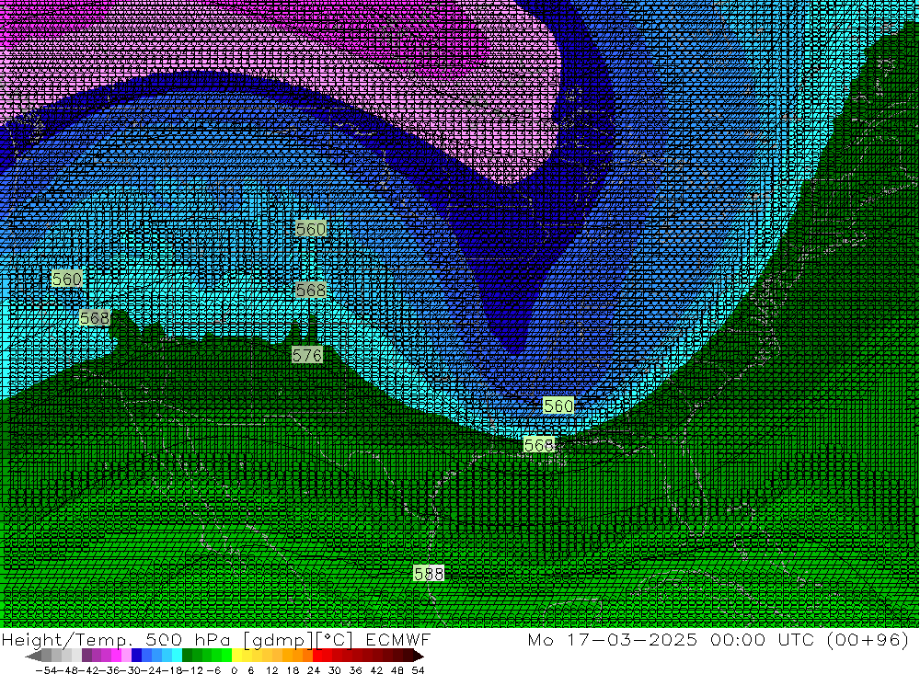
Task: Click the -30 legend scale value
Action: point(132,670)
